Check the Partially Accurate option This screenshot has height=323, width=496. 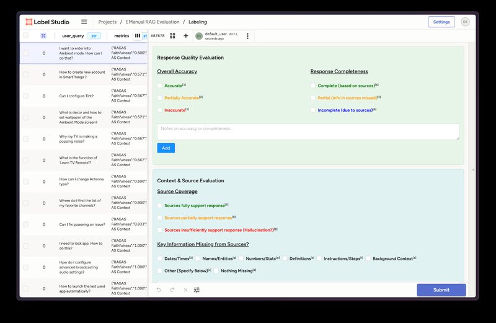click(160, 98)
